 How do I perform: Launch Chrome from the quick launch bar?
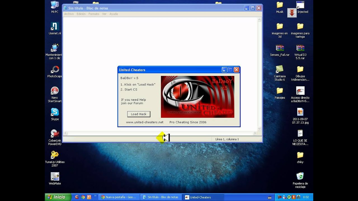coord(83,197)
